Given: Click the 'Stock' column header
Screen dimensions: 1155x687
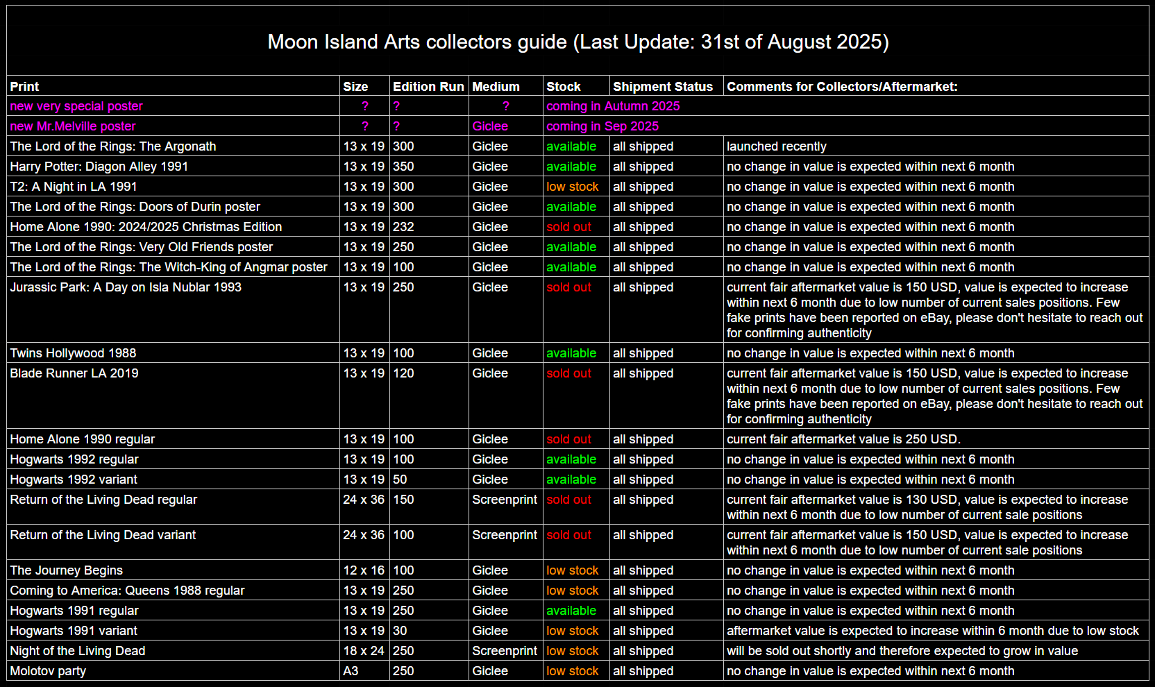Looking at the screenshot, I should point(563,86).
